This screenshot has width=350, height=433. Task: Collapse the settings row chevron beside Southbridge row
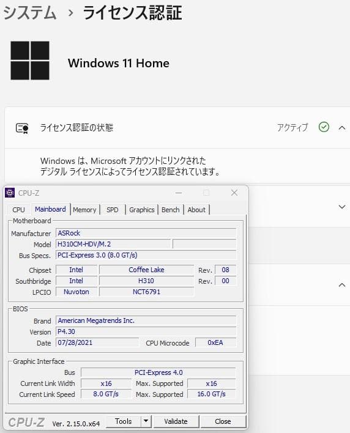point(342,285)
